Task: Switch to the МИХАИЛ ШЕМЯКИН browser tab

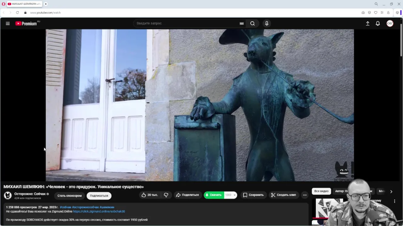Action: pos(25,4)
